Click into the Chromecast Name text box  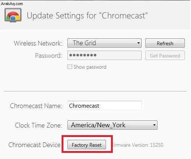(x=105, y=106)
